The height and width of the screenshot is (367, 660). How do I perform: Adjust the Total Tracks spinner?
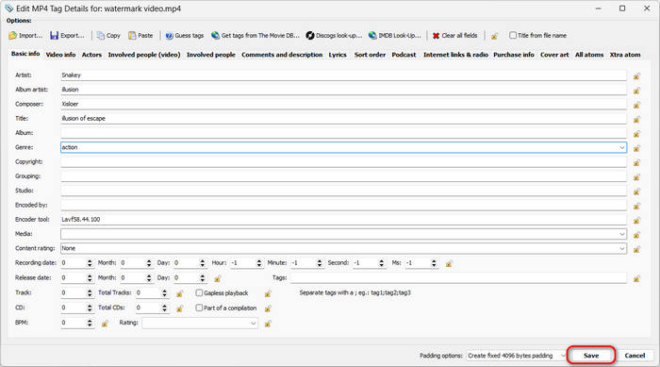coord(165,292)
